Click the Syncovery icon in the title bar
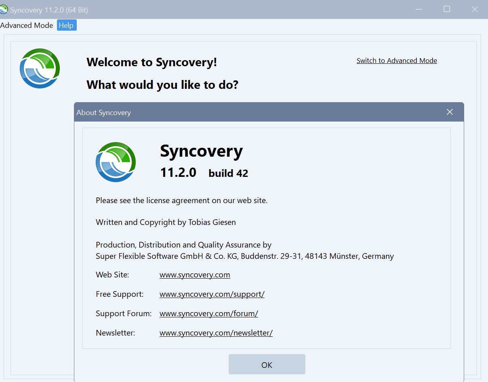Screen dimensions: 488x382 pos(4,9)
